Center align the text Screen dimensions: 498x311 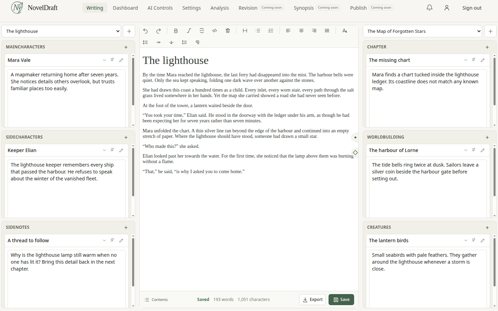[x=301, y=31]
